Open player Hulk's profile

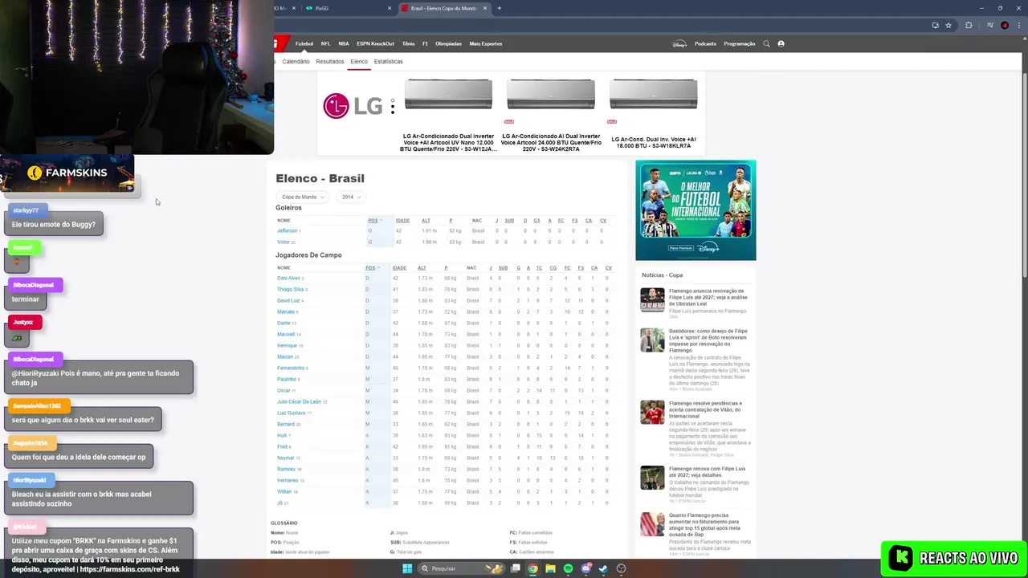click(x=282, y=435)
